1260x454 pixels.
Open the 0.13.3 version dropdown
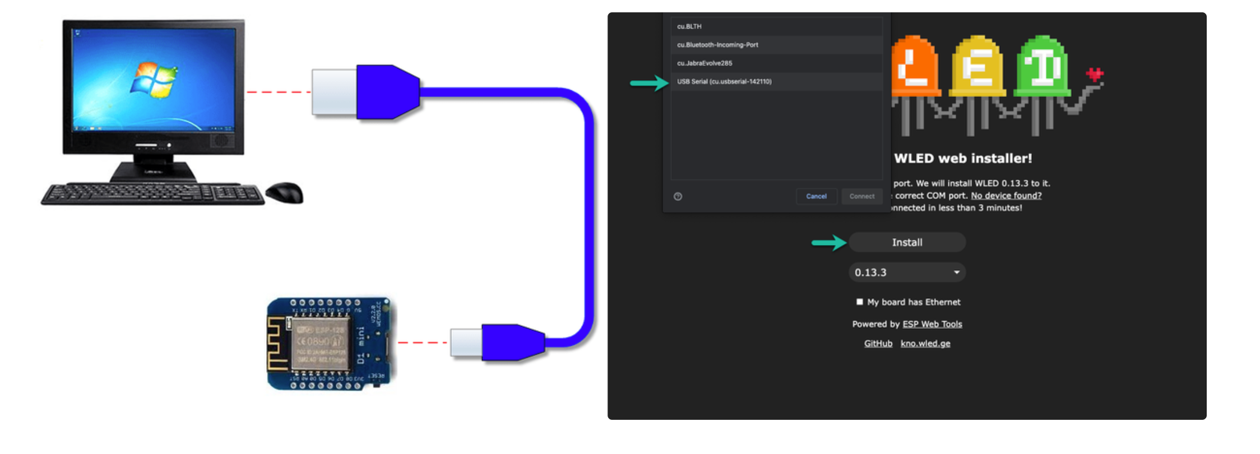click(907, 272)
